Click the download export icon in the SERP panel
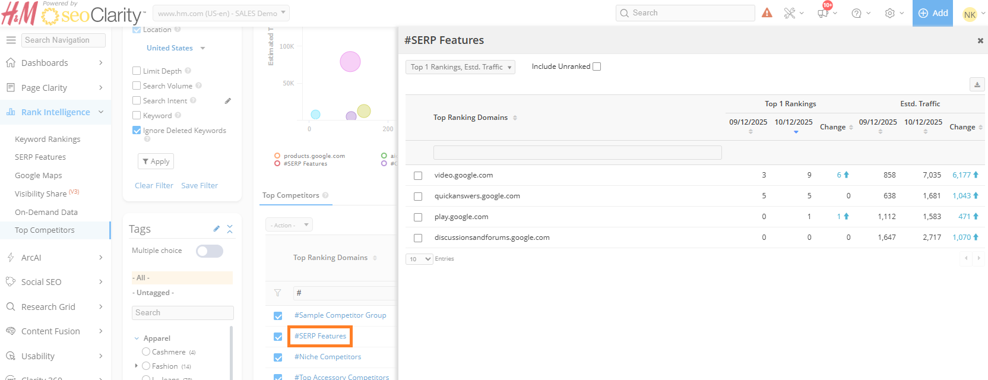 coord(977,85)
